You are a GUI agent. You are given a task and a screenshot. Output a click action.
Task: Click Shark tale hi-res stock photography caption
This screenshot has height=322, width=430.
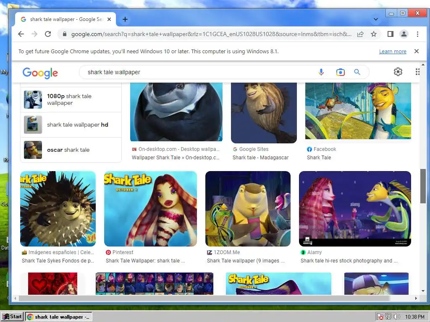click(349, 261)
